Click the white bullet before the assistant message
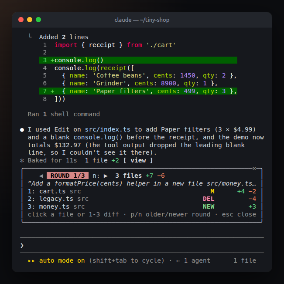This screenshot has width=284, height=284. (22, 130)
